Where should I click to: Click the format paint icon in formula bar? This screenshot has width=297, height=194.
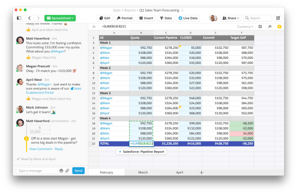tap(270, 26)
